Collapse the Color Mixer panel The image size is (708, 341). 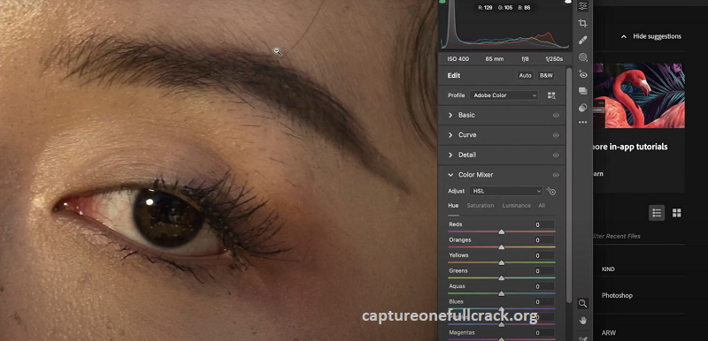450,175
